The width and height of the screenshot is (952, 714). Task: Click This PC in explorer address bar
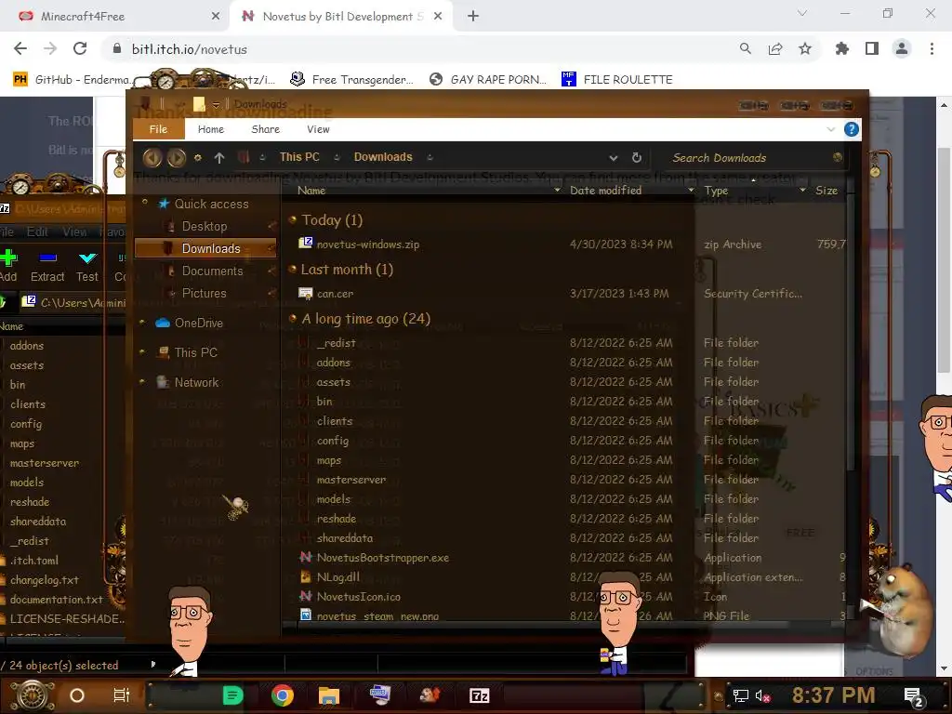point(299,157)
